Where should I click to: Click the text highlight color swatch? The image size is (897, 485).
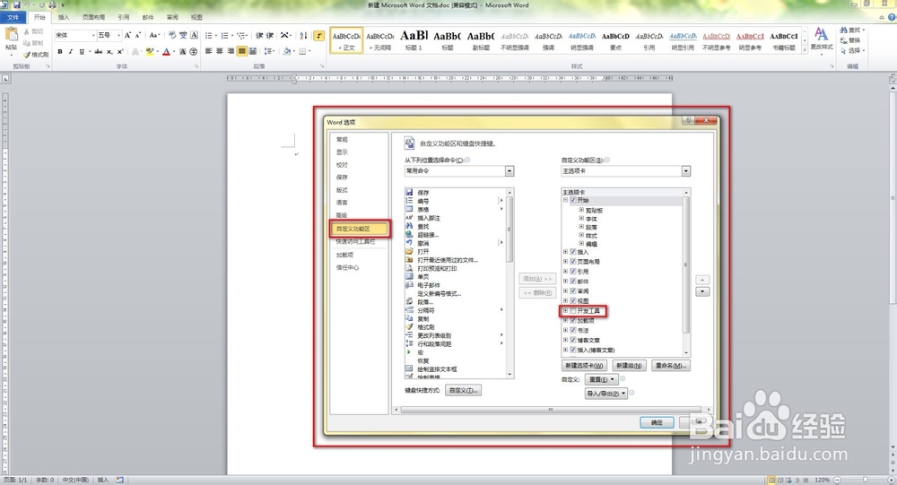pyautogui.click(x=149, y=51)
